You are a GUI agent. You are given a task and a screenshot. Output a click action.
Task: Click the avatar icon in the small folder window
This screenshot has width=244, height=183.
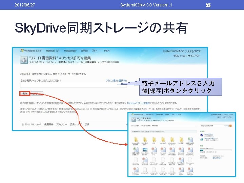(134, 119)
